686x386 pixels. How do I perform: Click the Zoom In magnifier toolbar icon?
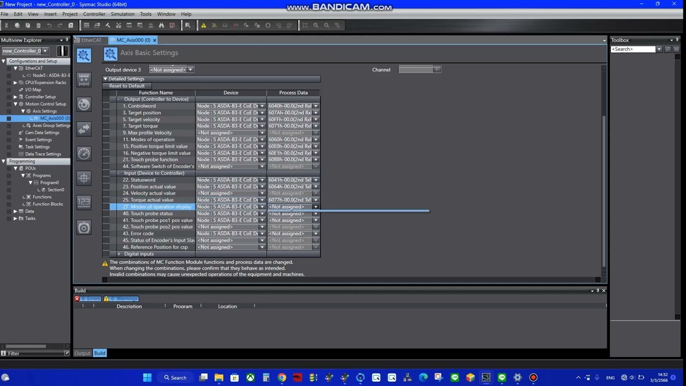pos(316,25)
